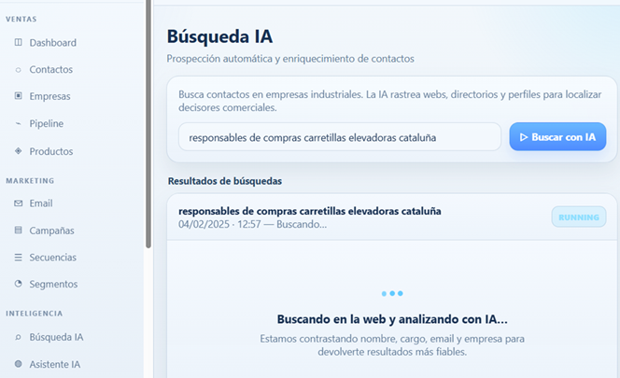This screenshot has width=620, height=378.
Task: Click the play icon inside Buscar con IA
Action: (523, 137)
